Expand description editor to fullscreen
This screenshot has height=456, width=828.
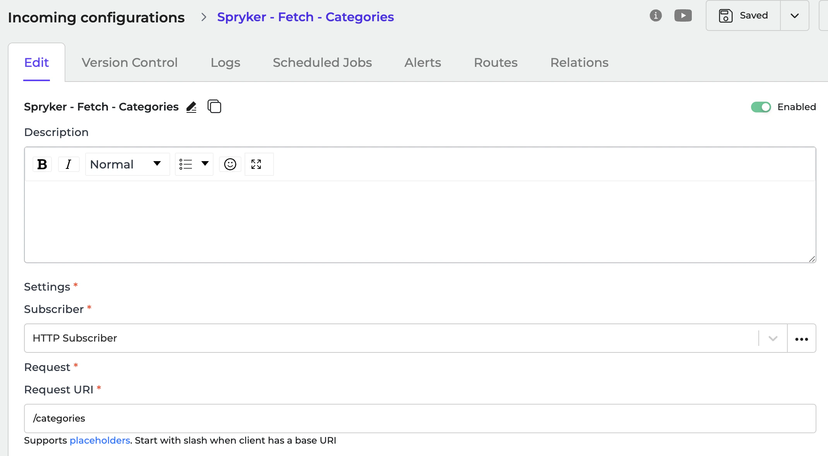[x=256, y=164]
